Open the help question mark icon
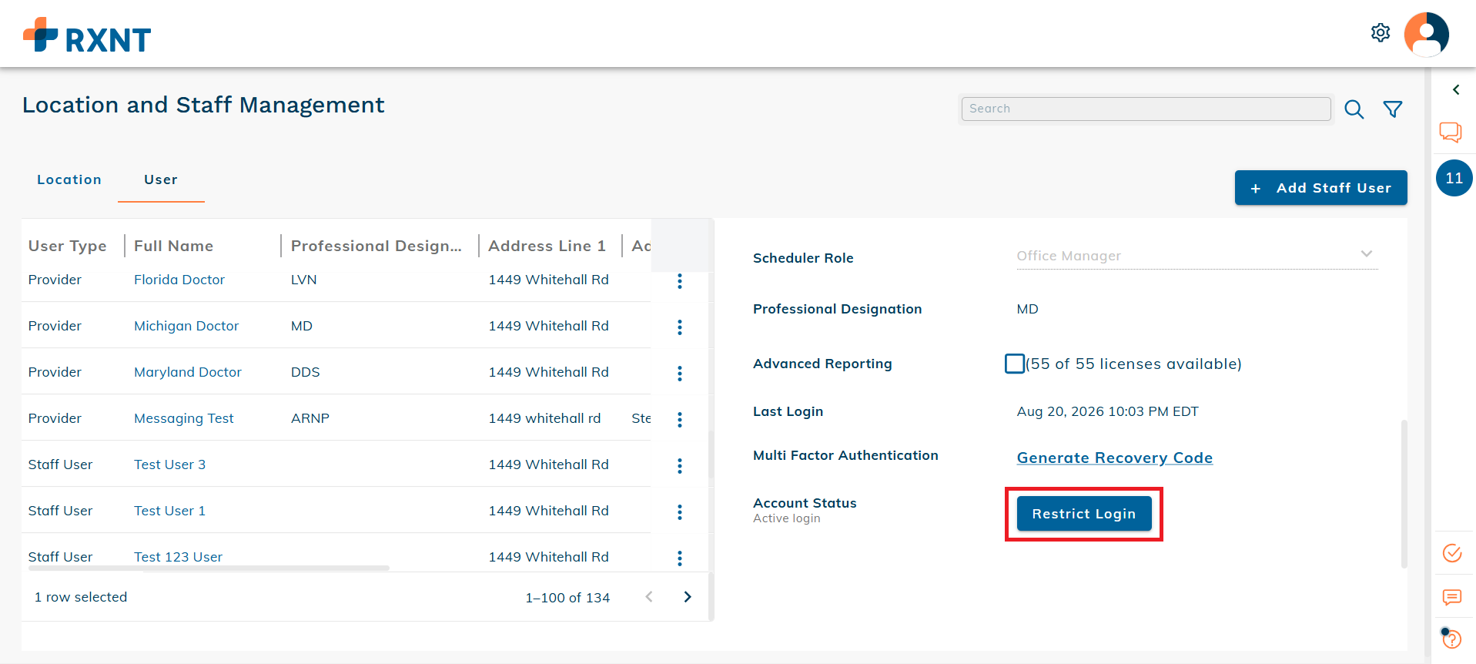The width and height of the screenshot is (1476, 664). 1451,639
